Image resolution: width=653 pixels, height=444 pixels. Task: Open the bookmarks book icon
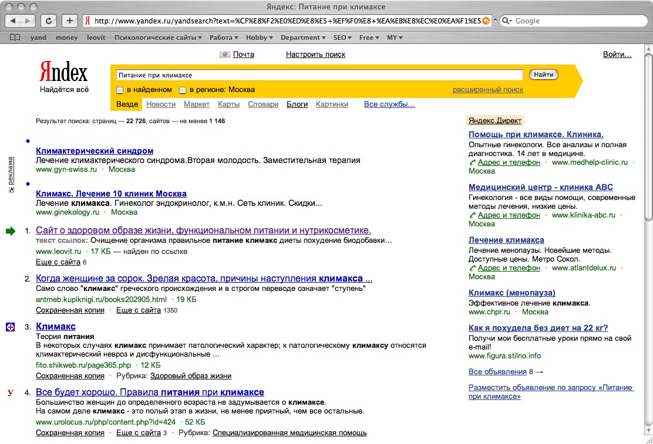point(15,38)
